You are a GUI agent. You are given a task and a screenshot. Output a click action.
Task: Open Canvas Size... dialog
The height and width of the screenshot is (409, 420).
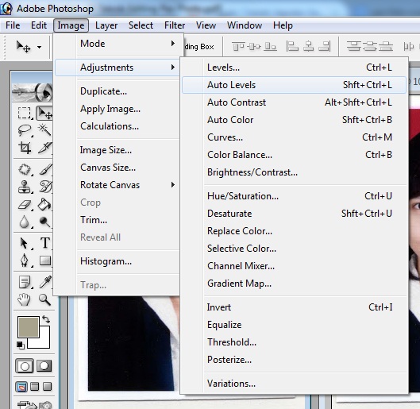118,168
